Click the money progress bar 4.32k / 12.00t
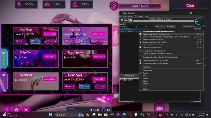 (x=140, y=6)
